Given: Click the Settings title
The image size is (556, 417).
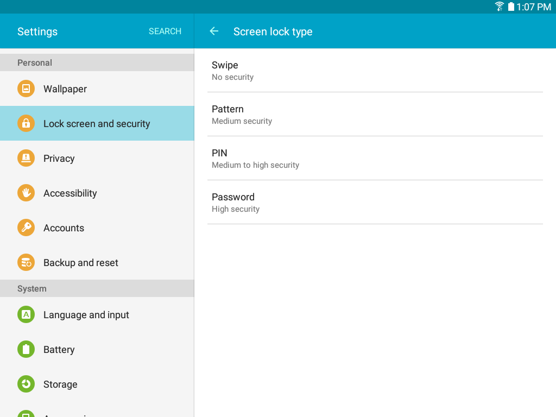Looking at the screenshot, I should (x=37, y=31).
